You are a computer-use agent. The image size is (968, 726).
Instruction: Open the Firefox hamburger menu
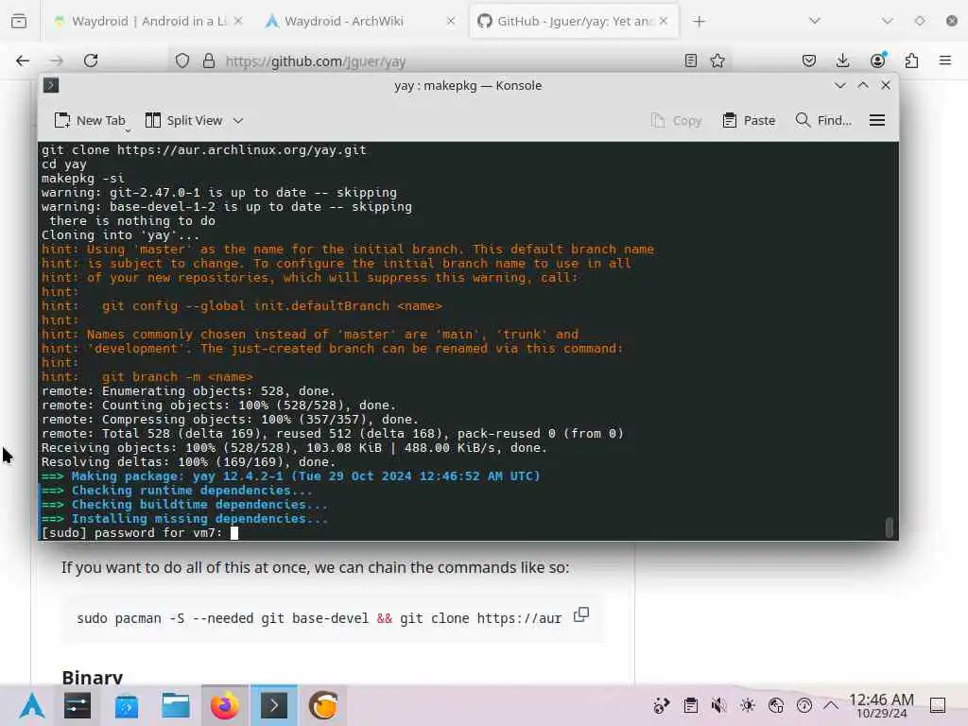click(945, 60)
